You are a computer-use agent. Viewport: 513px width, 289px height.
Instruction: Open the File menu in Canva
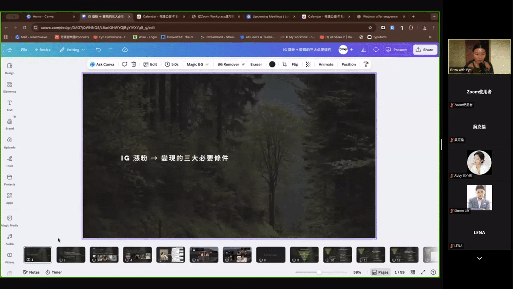tap(24, 50)
